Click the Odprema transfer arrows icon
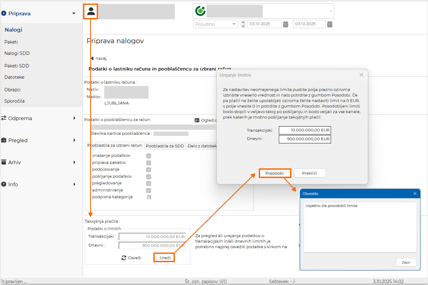The height and width of the screenshot is (285, 428). click(4, 118)
